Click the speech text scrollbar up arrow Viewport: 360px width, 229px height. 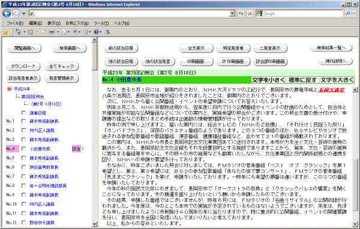(x=355, y=90)
